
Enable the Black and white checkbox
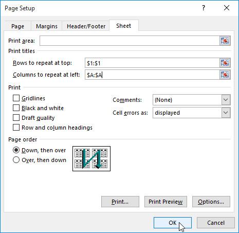pyautogui.click(x=16, y=108)
